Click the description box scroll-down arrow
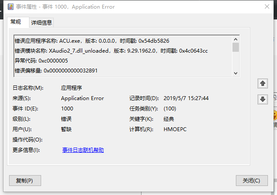This screenshot has width=277, height=195. (235, 73)
